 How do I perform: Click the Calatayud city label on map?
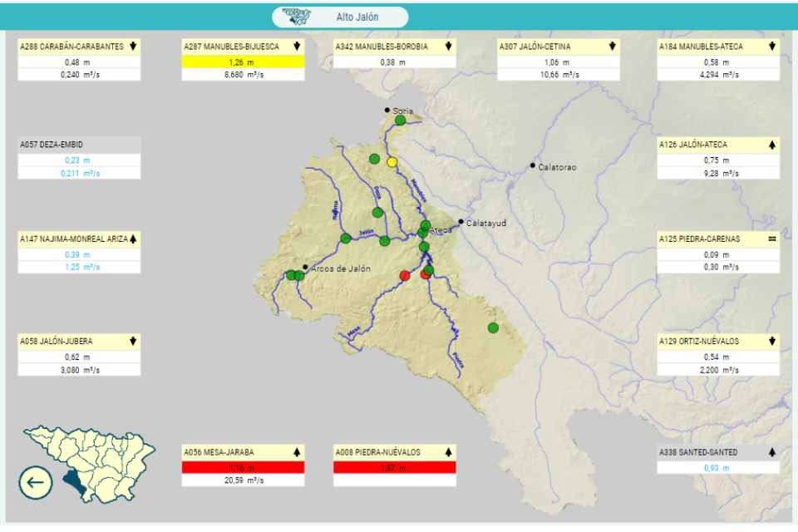tap(486, 223)
